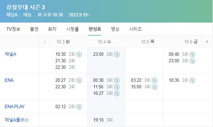Click rerun icon beside 채널A 10:30
This screenshot has width=213, height=127.
tap(79, 54)
